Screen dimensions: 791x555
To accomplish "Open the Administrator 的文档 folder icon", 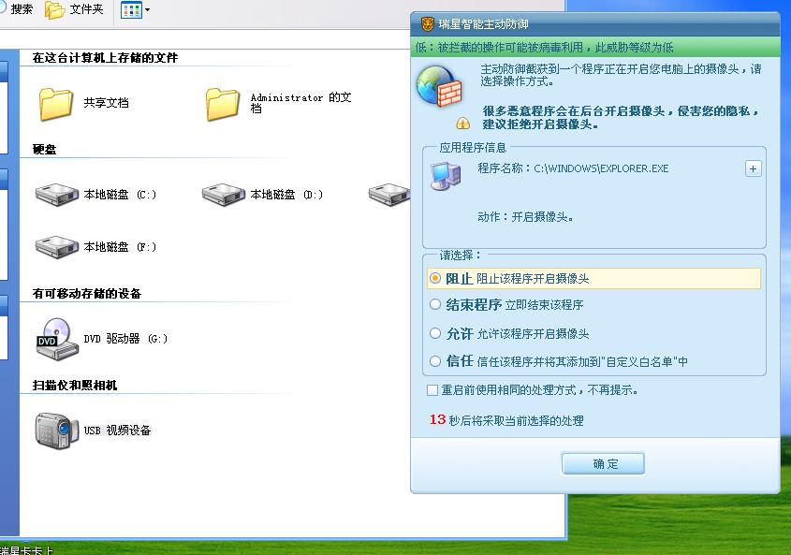I will (x=223, y=104).
